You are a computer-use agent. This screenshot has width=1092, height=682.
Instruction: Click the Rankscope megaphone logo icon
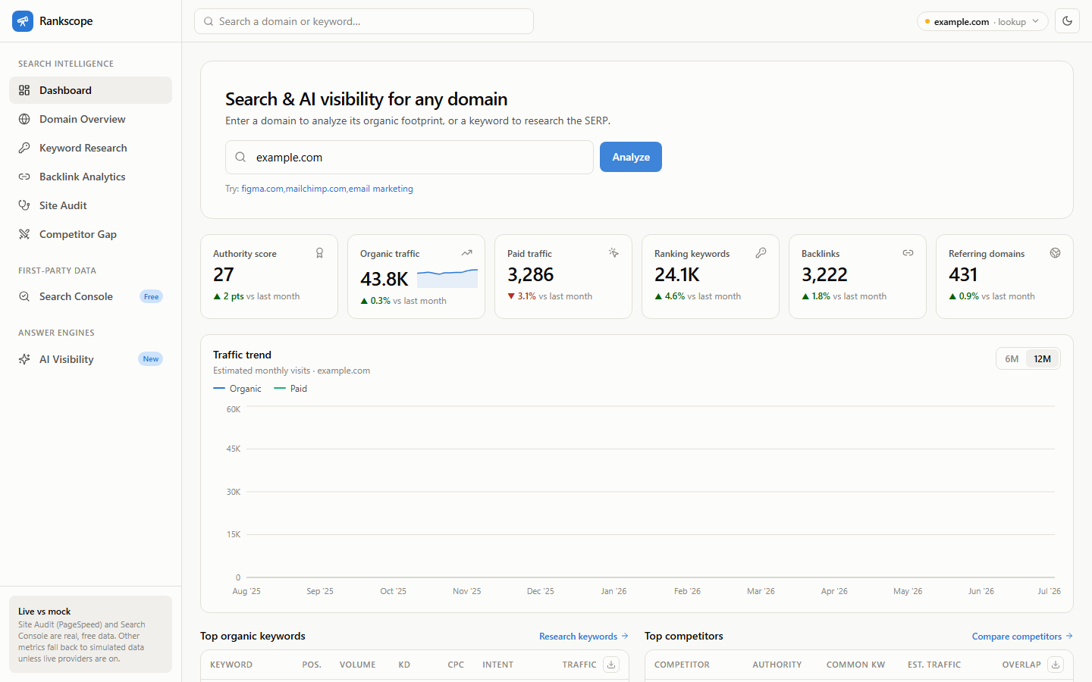[23, 21]
